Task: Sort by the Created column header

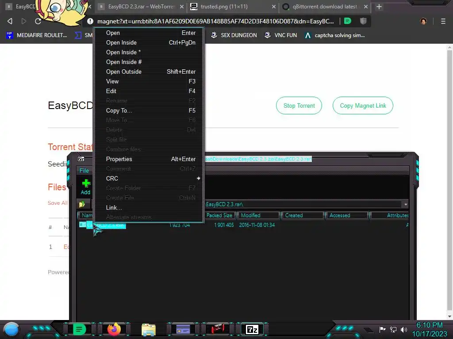Action: 302,215
